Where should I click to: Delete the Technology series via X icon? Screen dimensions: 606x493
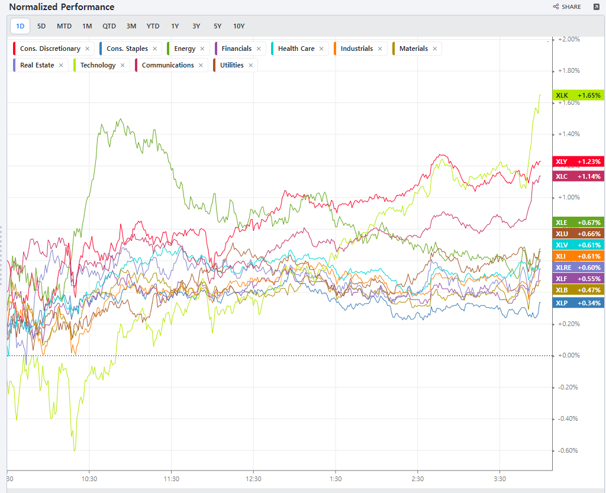coord(123,66)
